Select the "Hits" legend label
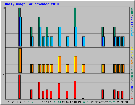This screenshot has width=135, height=105. coord(132,11)
